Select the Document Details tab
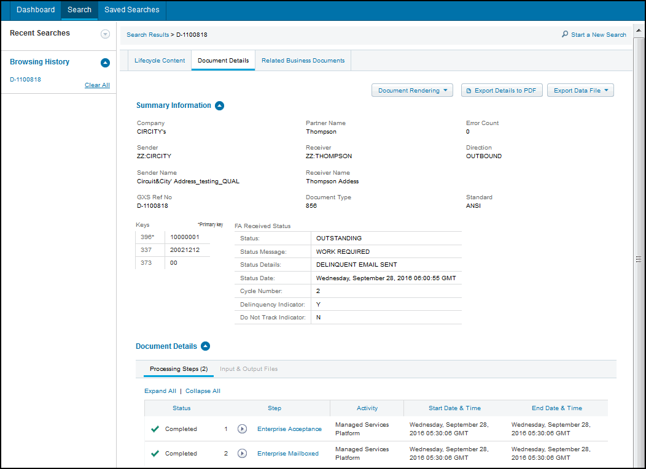Screen dimensions: 646x469 pos(224,61)
